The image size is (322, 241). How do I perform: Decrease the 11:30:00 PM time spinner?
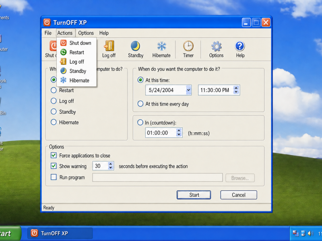click(236, 92)
